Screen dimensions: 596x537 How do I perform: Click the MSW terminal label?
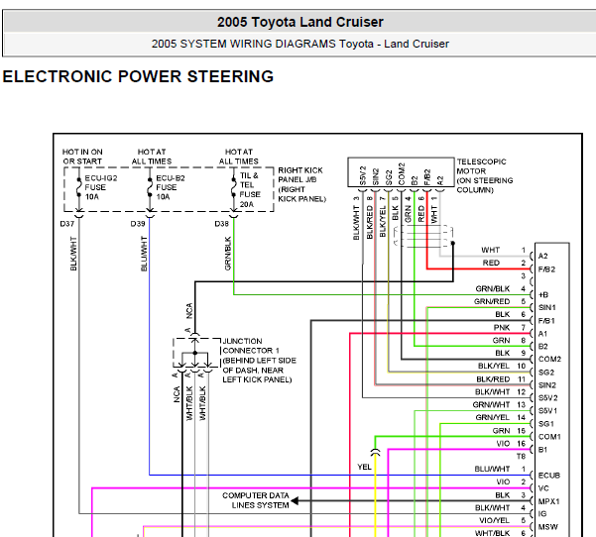coord(548,527)
